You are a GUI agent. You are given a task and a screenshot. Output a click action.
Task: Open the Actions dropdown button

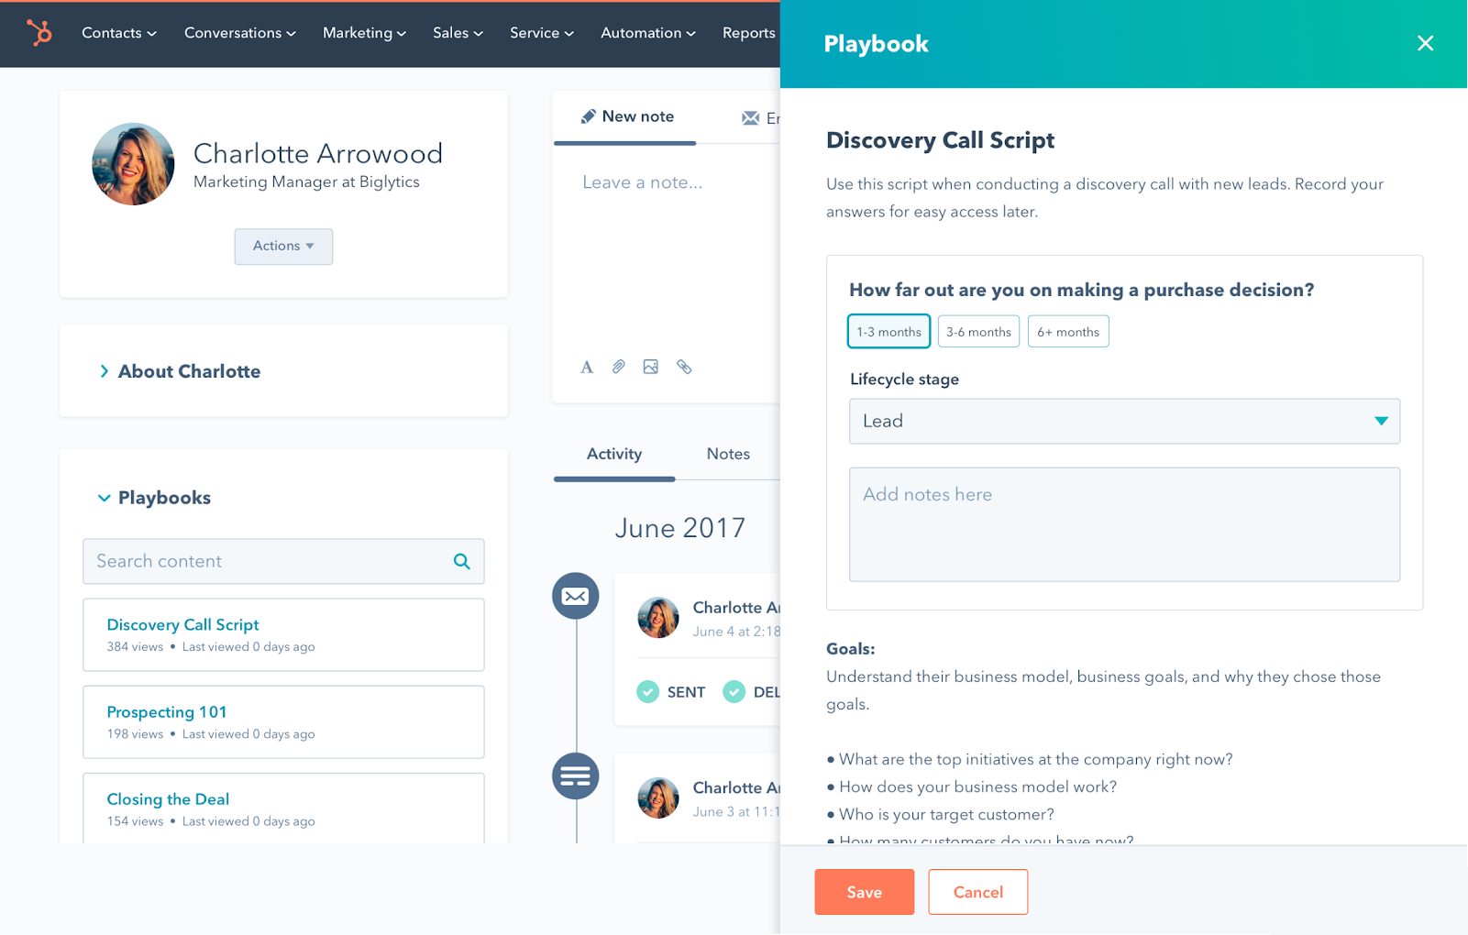coord(283,247)
